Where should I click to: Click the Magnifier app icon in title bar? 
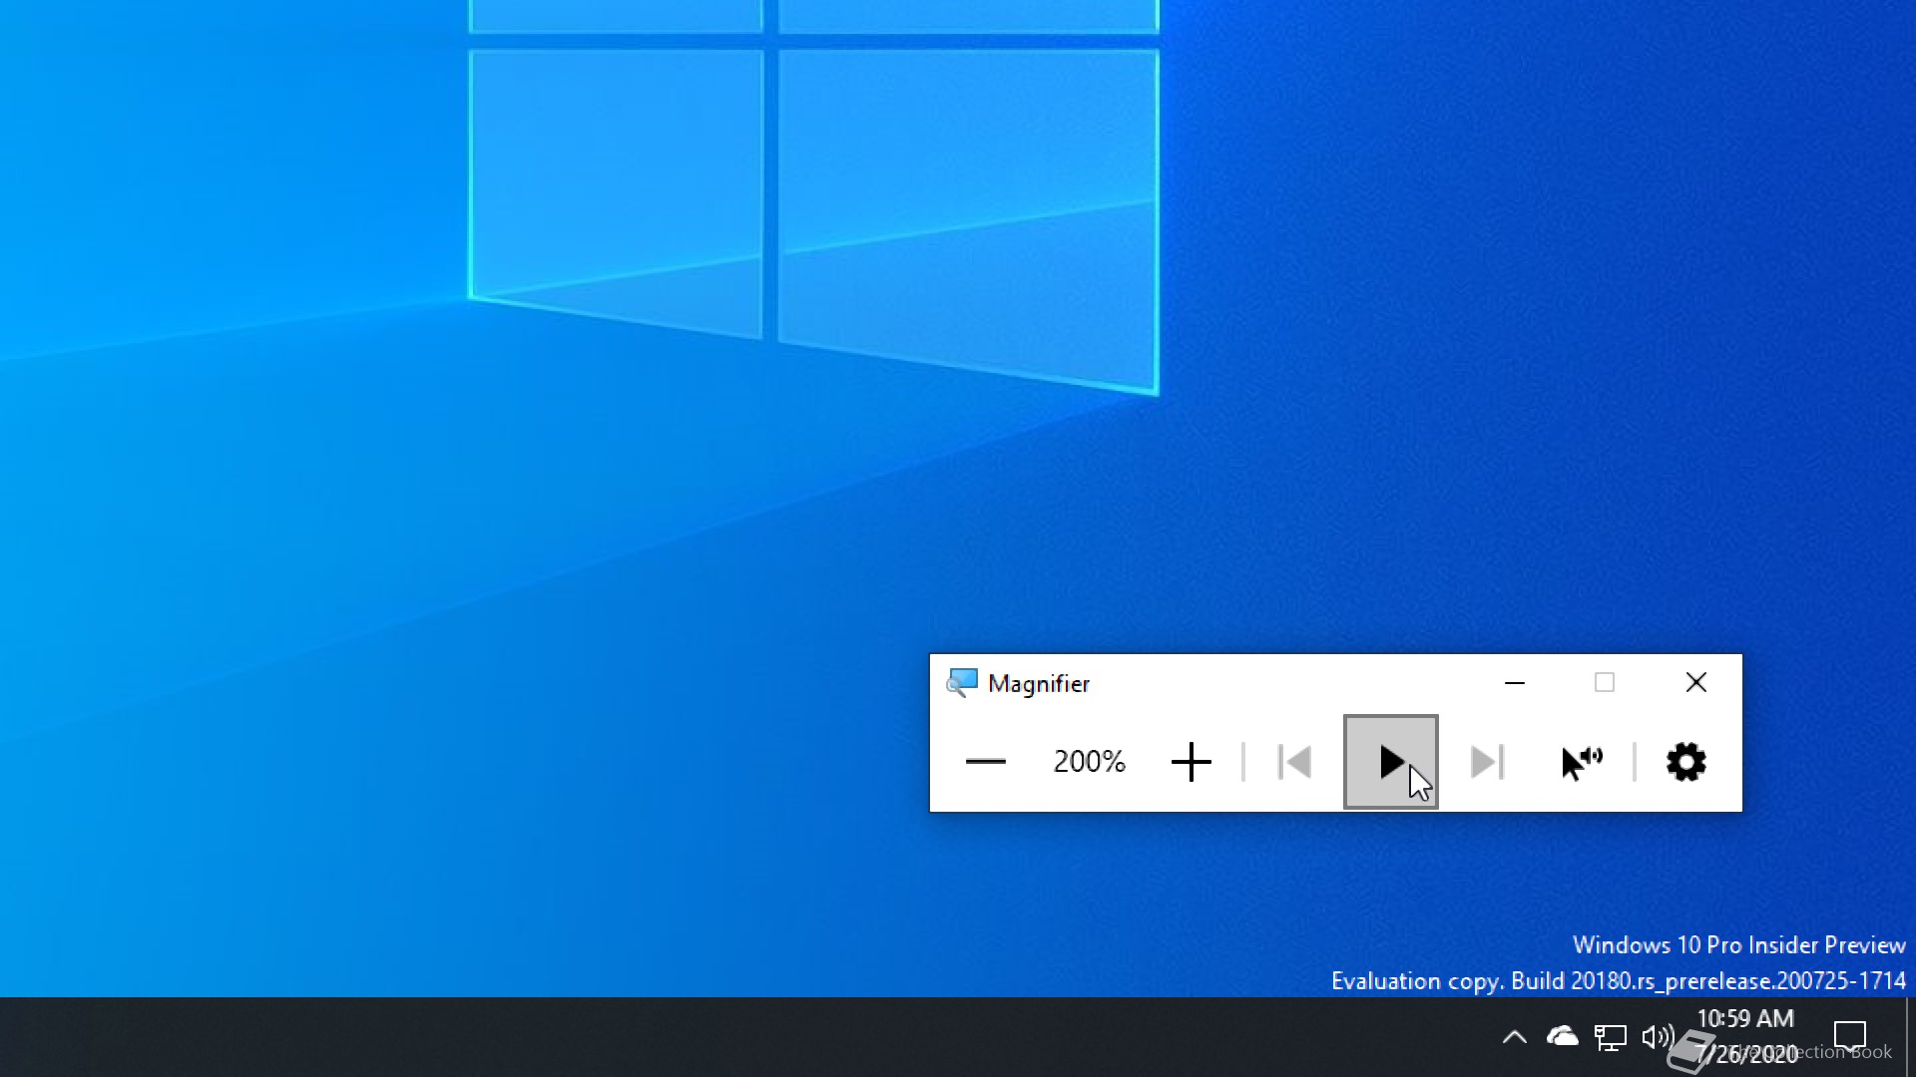(x=962, y=683)
